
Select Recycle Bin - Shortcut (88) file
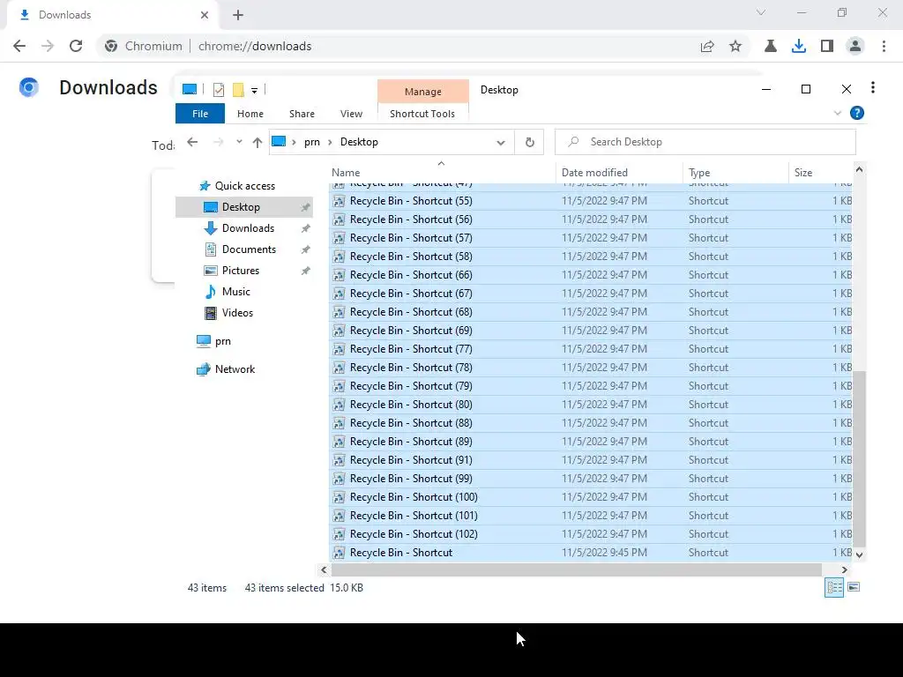point(591,422)
